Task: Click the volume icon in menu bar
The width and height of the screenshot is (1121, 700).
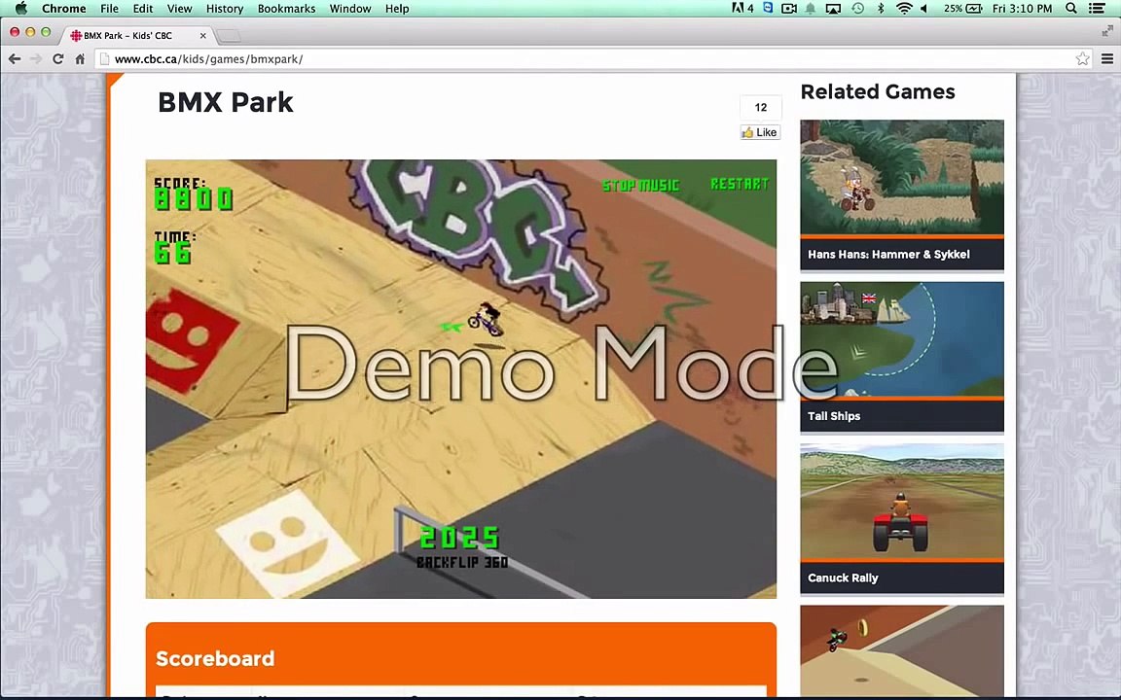Action: click(923, 9)
